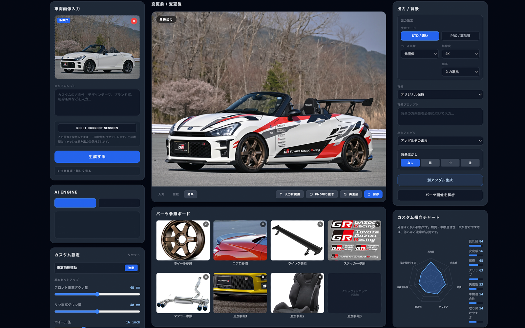Open the wheel reference thumbnail
Viewport: 525px width, 328px height.
click(183, 240)
